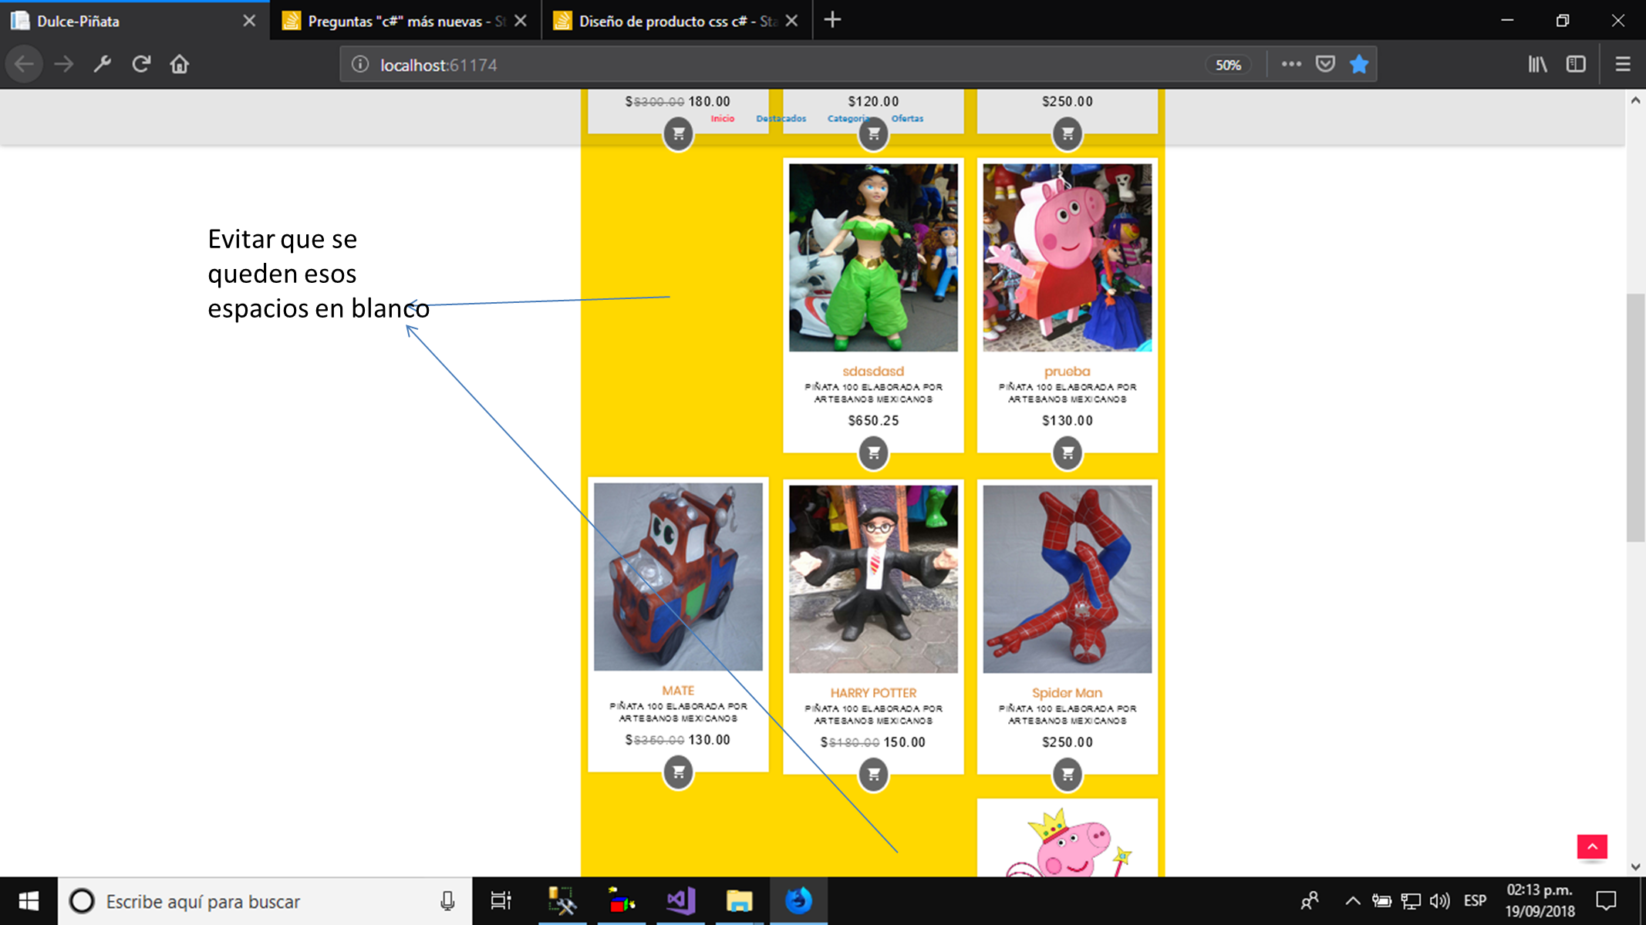Add prueba piñata to cart
1646x925 pixels.
tap(1068, 452)
